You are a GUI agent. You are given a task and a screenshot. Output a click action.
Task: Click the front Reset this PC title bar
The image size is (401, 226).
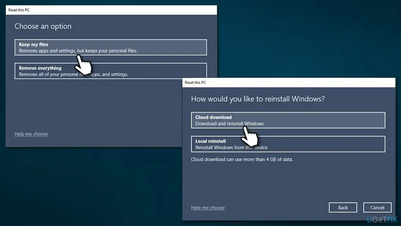click(289, 82)
